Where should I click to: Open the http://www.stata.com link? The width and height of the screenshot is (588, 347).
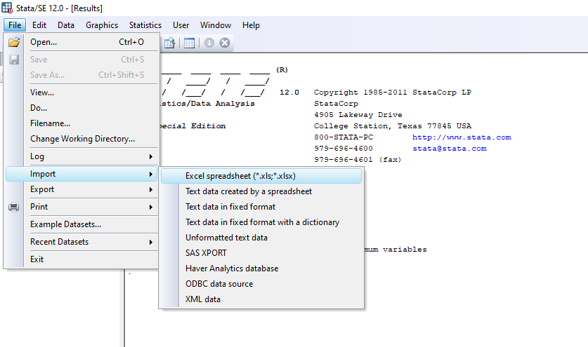coord(462,137)
